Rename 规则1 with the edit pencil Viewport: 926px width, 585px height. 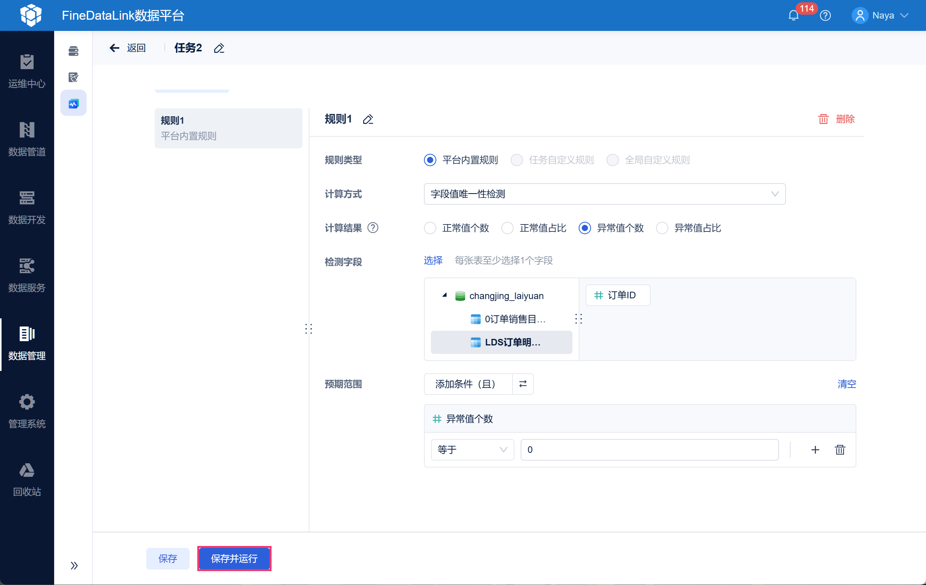[x=368, y=119]
